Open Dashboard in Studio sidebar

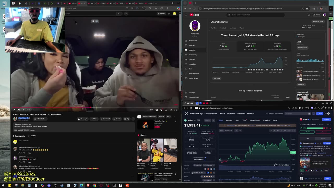[193, 41]
